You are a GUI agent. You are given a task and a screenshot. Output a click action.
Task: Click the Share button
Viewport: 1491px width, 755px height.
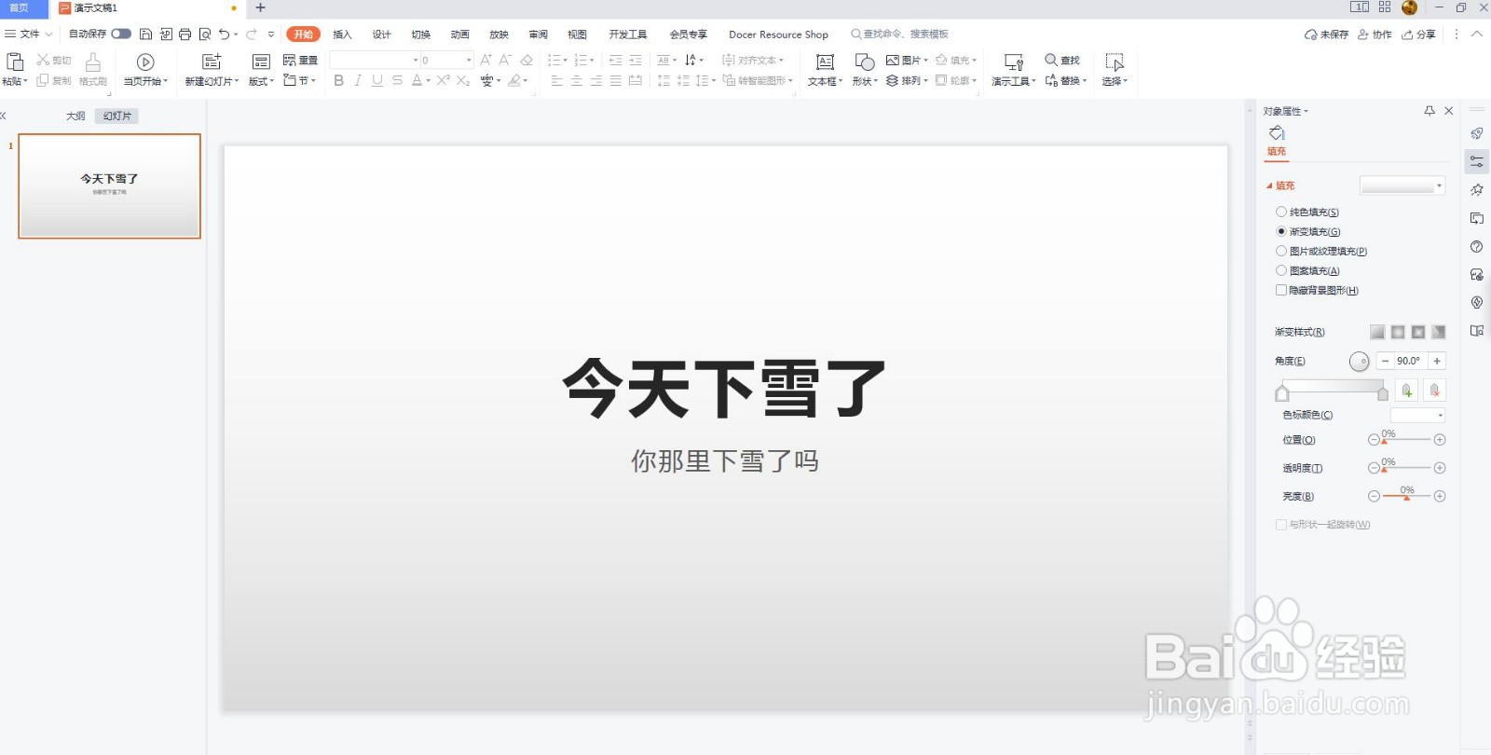coord(1418,34)
